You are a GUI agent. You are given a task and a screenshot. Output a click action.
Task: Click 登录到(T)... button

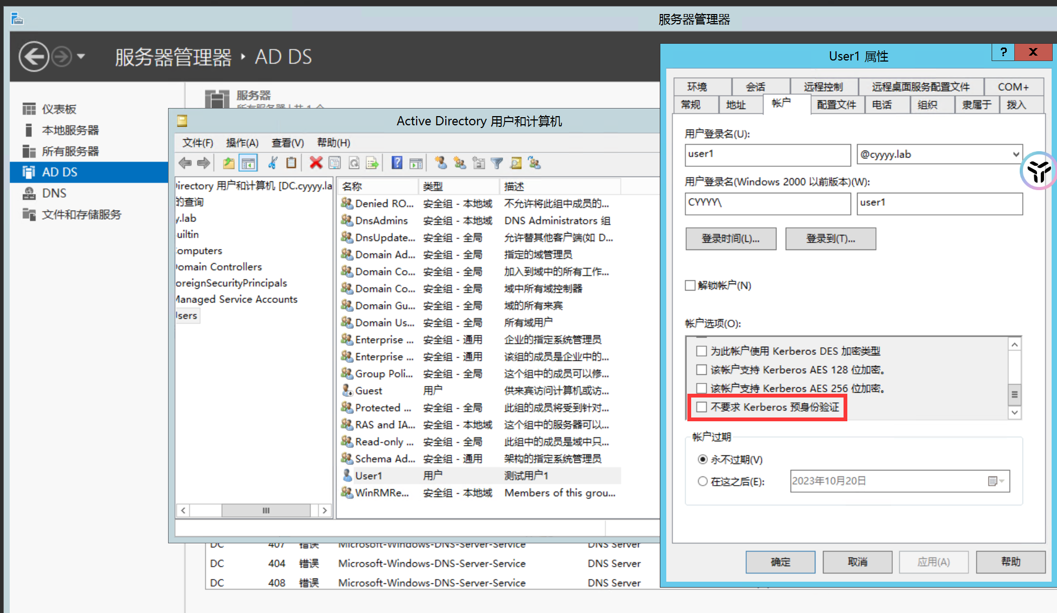[831, 239]
